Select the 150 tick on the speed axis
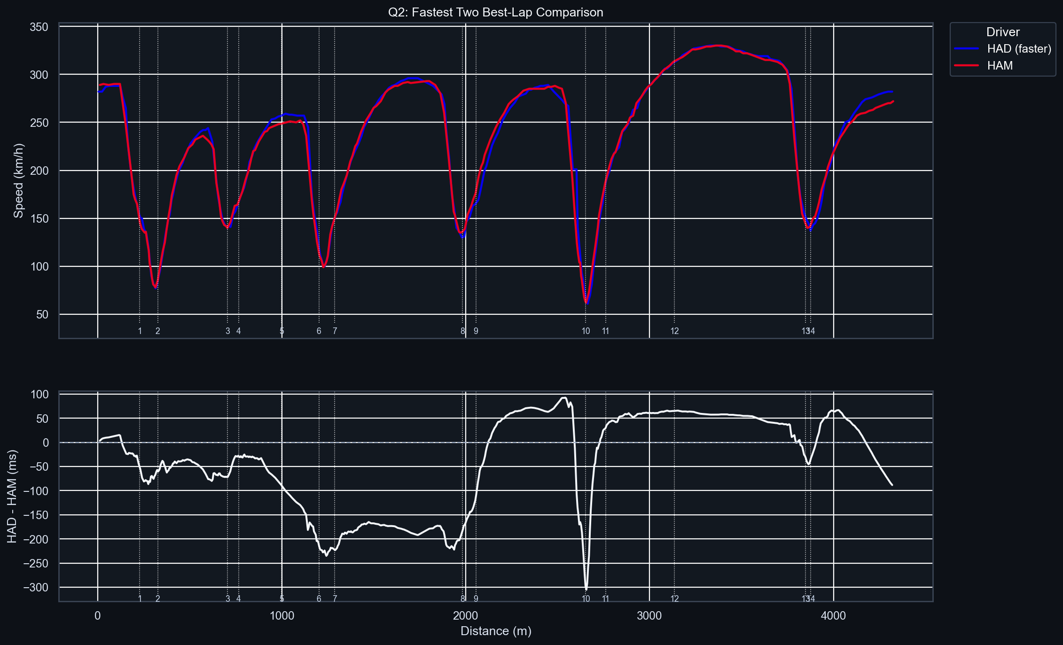The image size is (1063, 645). [39, 218]
